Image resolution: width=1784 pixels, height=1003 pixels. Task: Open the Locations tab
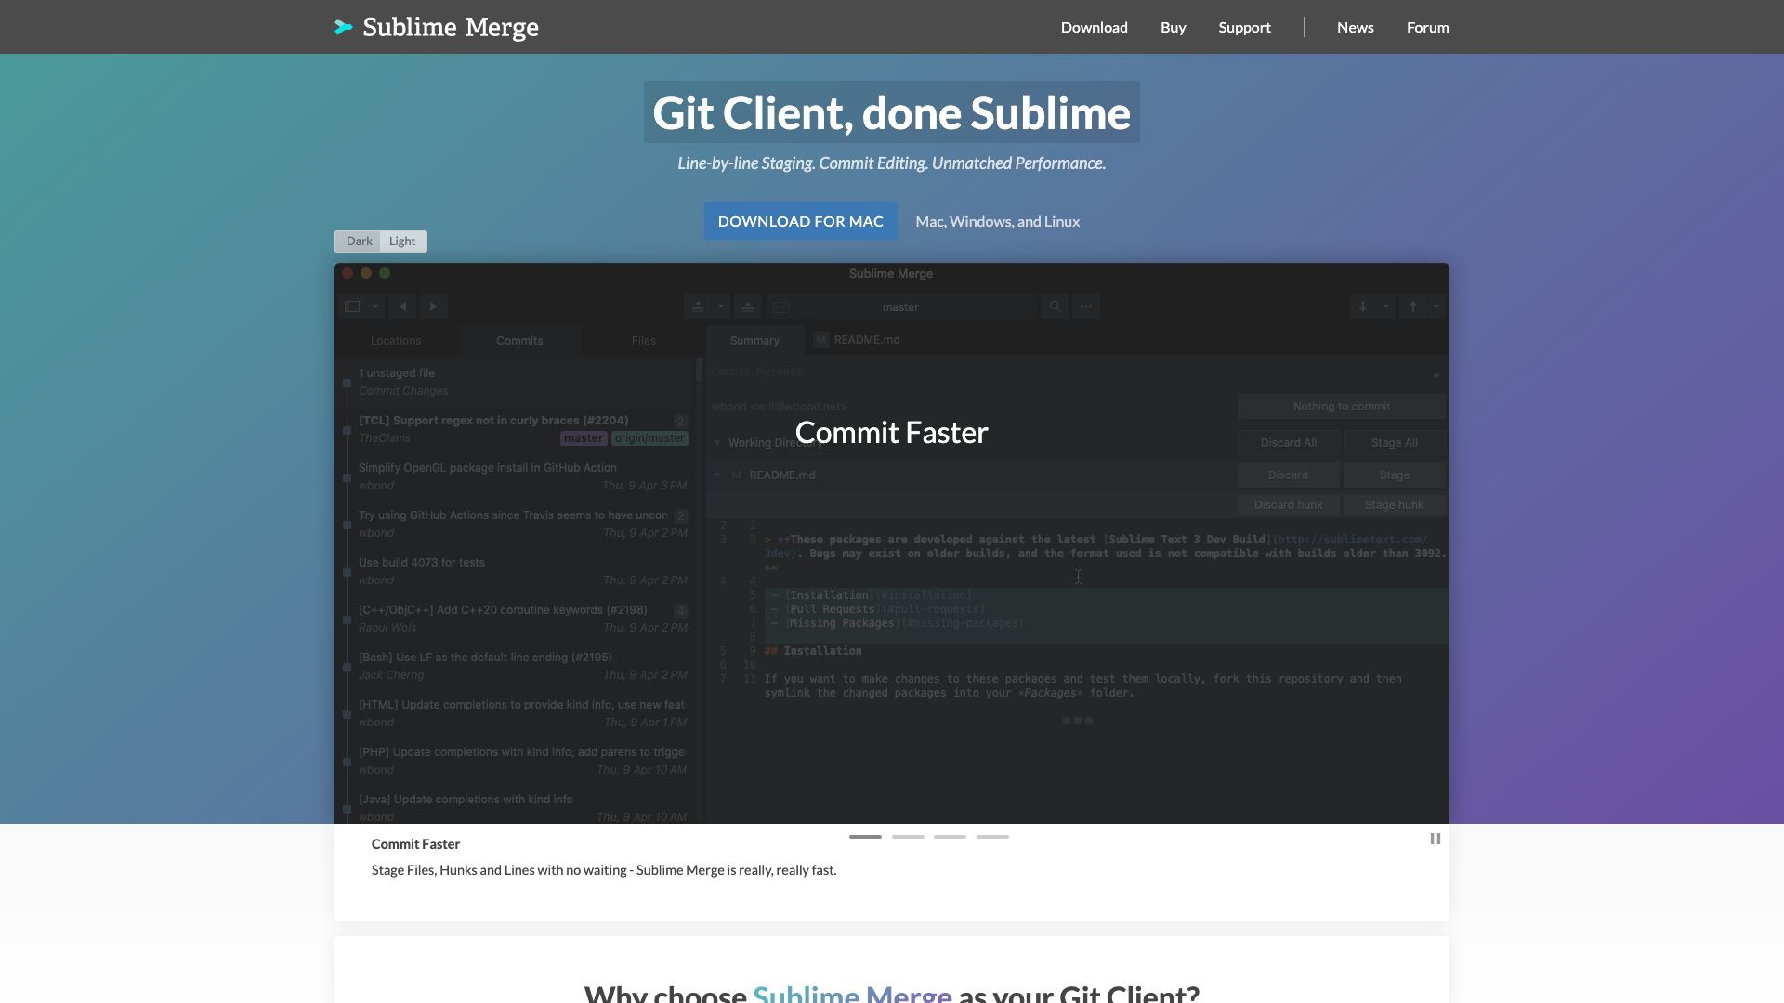(396, 340)
